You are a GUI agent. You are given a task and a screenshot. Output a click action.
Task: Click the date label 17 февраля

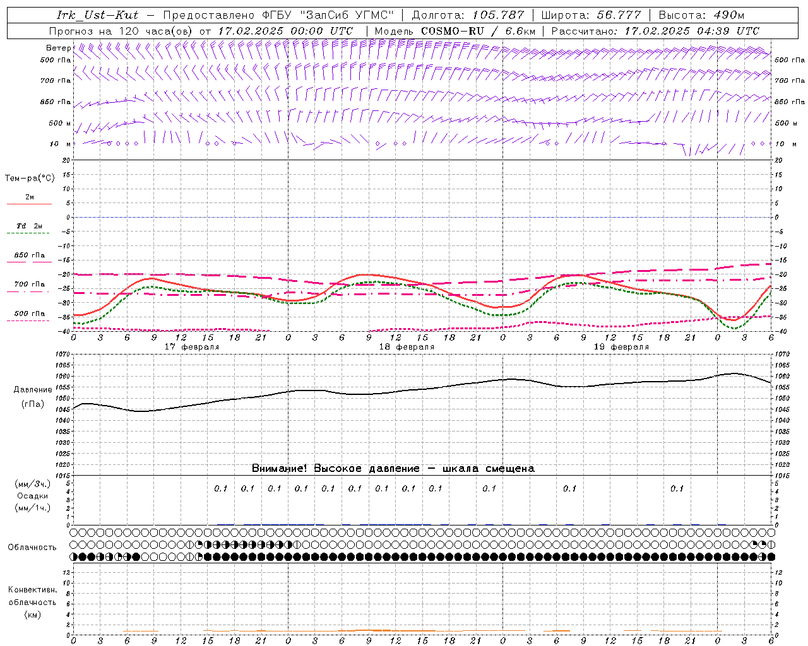(x=192, y=347)
